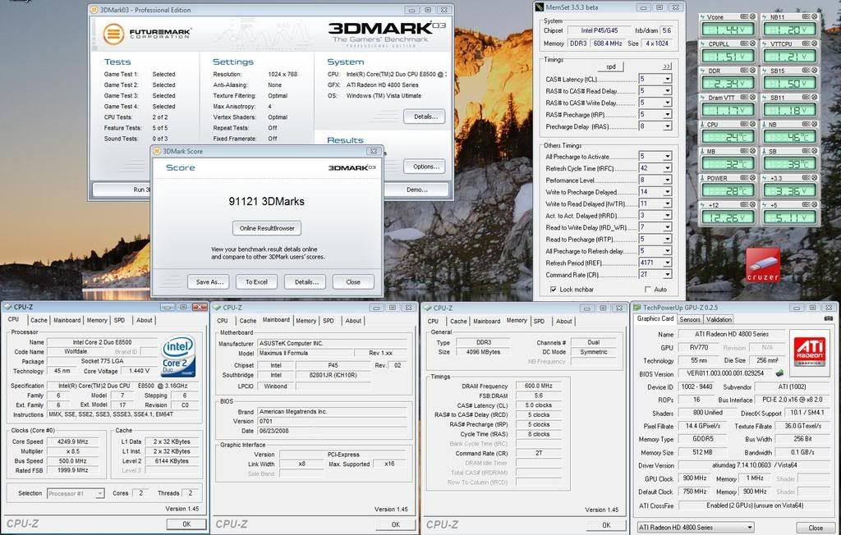Viewport: 841px width, 535px height.
Task: Click the CPU-Z Core Speed value 4249.9 MHz
Action: pyautogui.click(x=73, y=441)
